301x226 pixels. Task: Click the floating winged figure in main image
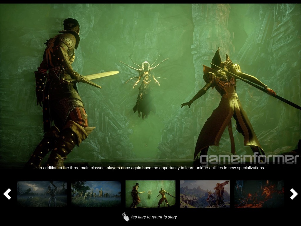point(145,88)
